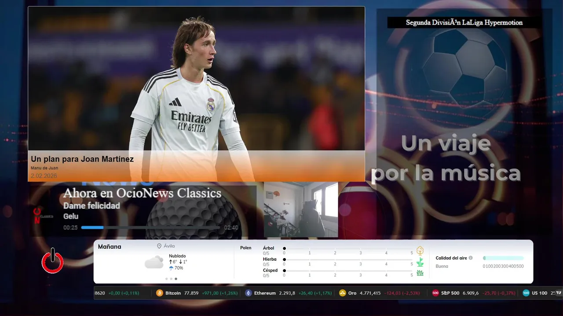Open the air quality info icon
Screen dimensions: 563x316
tap(471, 258)
